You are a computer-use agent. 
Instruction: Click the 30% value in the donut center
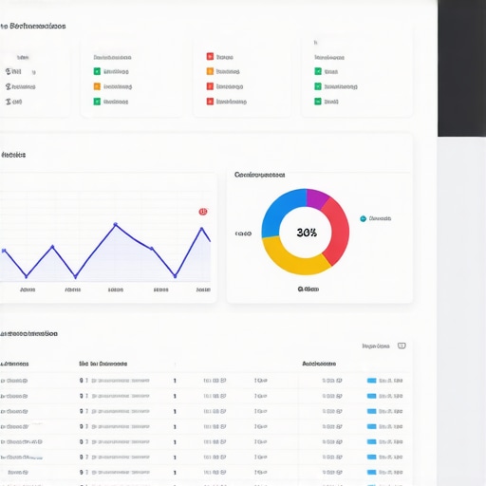click(307, 233)
